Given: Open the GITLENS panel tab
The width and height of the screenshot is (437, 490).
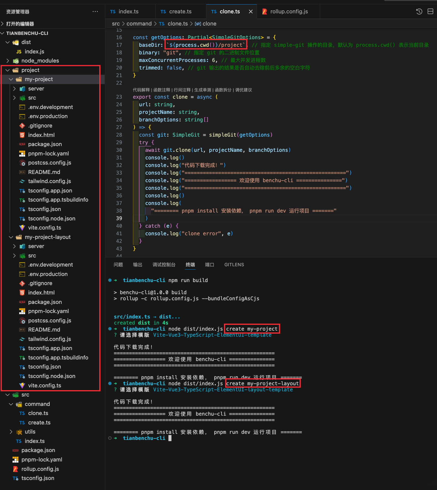Looking at the screenshot, I should pos(234,265).
